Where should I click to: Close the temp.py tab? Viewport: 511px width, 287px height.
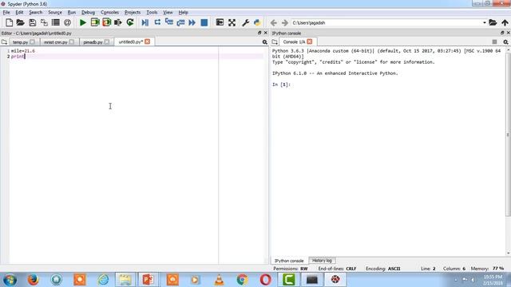[x=32, y=42]
